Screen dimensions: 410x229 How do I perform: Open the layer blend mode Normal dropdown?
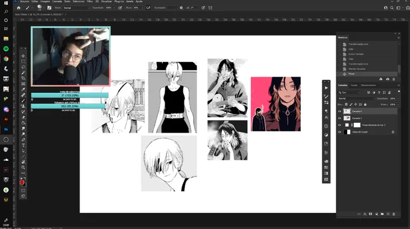[x=357, y=99]
